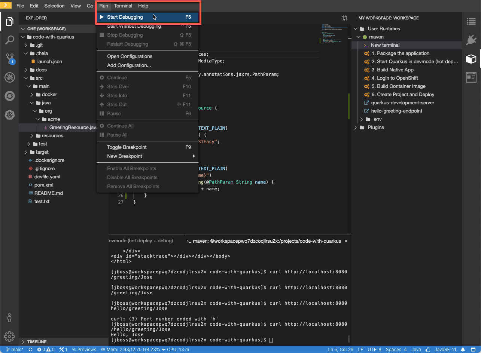This screenshot has height=353, width=481.
Task: Click the tools icon with 1 in status bar
Action: point(63,349)
